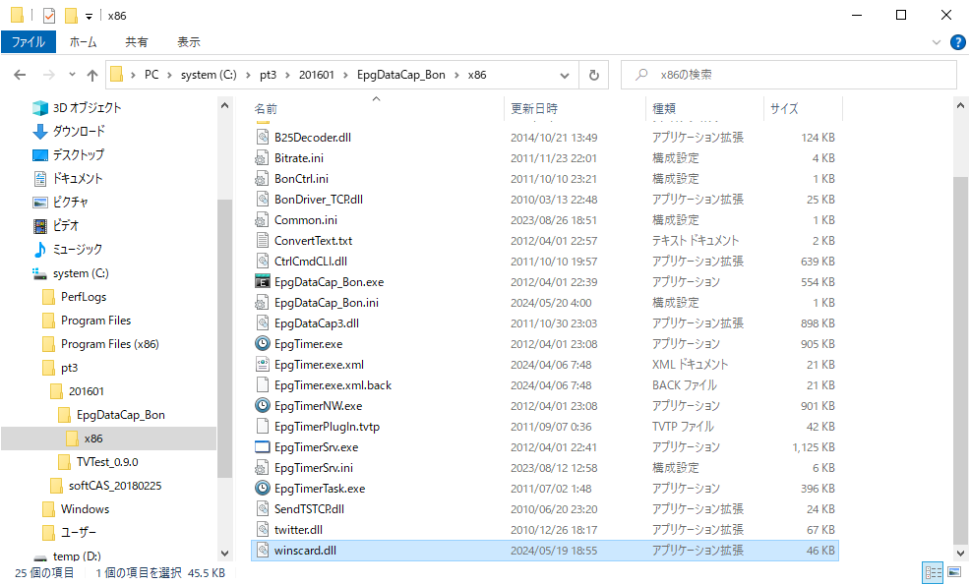
Task: Expand the system (C:) breadcrumb chevron
Action: click(248, 75)
